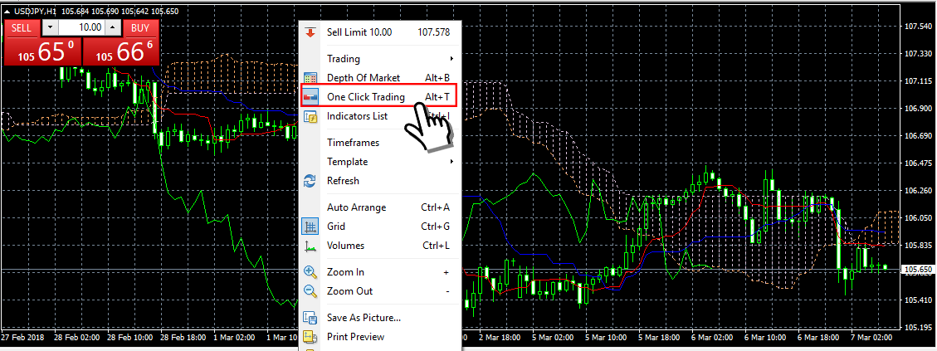Click the Zoom Out magnifier icon
This screenshot has height=351, width=937.
pyautogui.click(x=310, y=291)
